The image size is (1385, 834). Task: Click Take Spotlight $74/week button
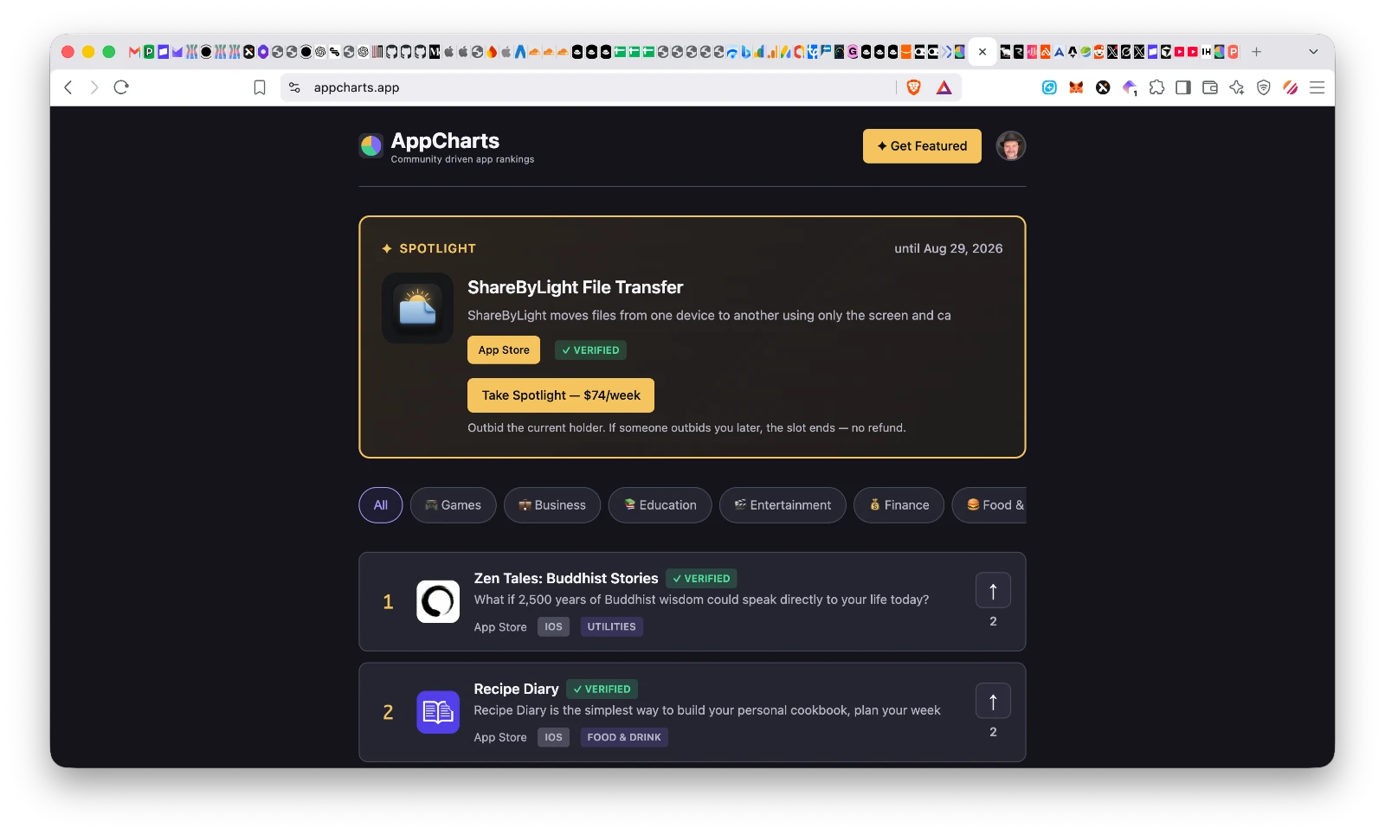coord(561,395)
